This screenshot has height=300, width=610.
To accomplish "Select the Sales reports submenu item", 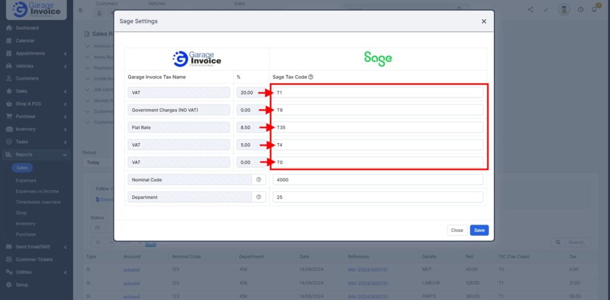I will coord(22,168).
